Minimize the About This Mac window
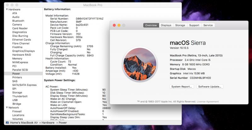Screen dimensions: 252x130 point(119,25)
